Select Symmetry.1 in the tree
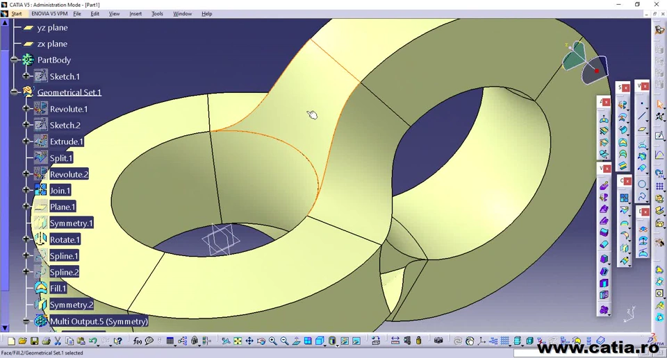Viewport: 667px width, 358px height. click(71, 223)
